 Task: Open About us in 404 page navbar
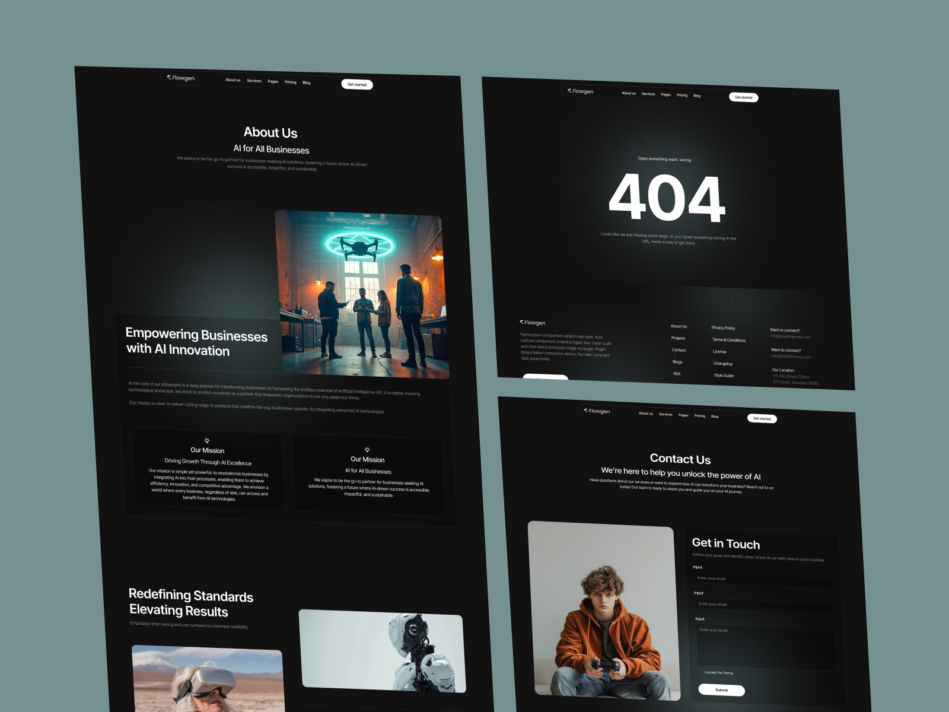629,93
